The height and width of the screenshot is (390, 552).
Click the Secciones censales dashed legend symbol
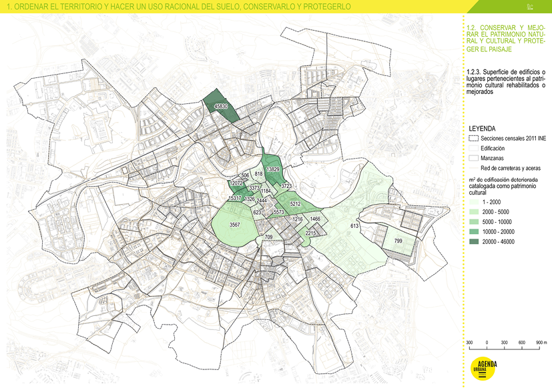tap(474, 137)
